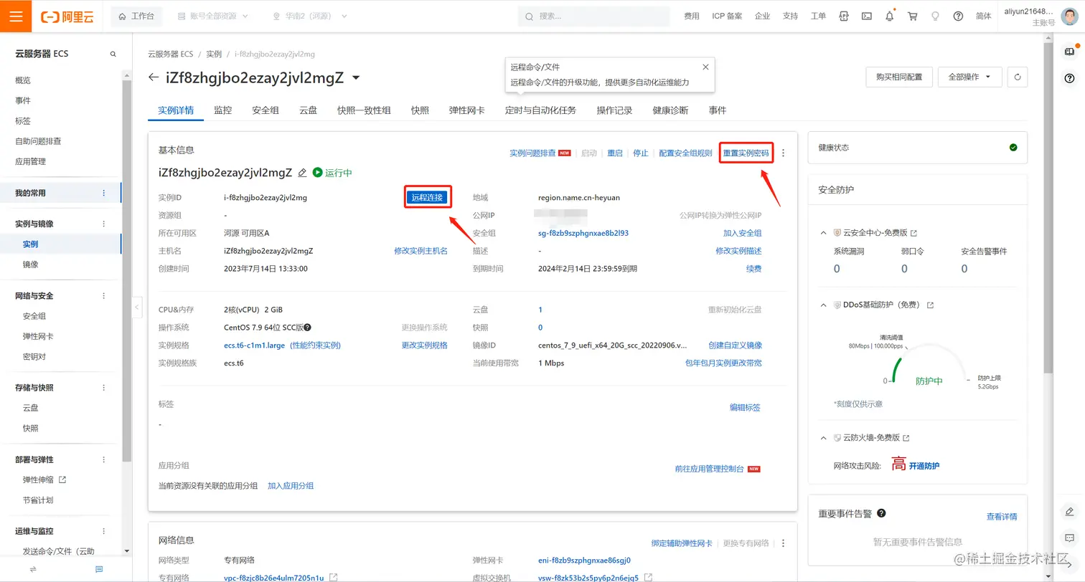This screenshot has width=1085, height=582.
Task: Click the lightbulb icon in top bar
Action: pyautogui.click(x=935, y=16)
